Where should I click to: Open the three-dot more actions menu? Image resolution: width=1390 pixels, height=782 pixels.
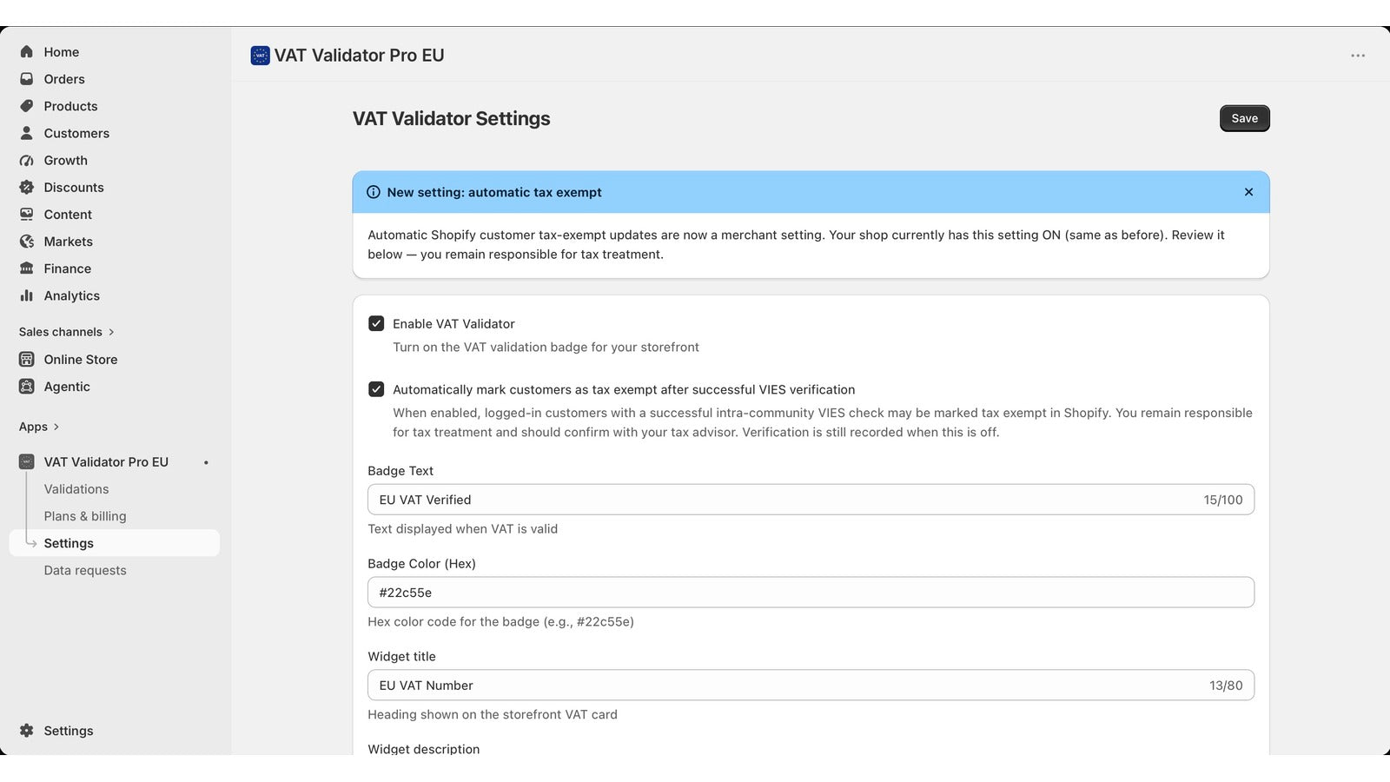click(x=1358, y=56)
